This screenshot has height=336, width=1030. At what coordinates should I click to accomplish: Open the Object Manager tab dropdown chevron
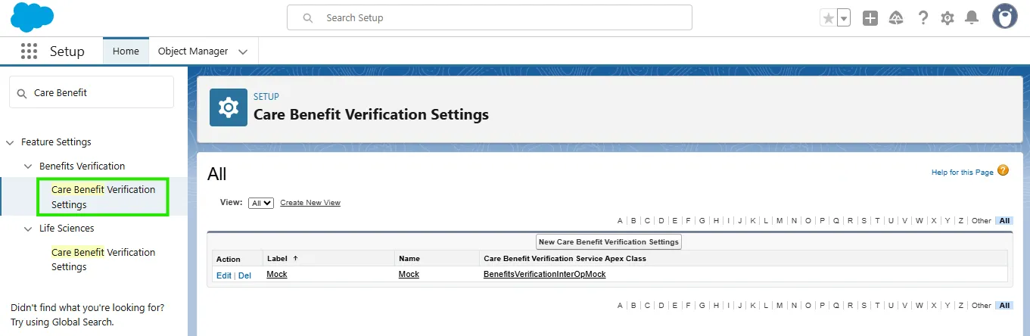pyautogui.click(x=243, y=51)
